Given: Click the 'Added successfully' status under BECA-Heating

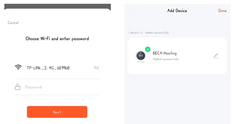Looking at the screenshot, I should pyautogui.click(x=166, y=59).
